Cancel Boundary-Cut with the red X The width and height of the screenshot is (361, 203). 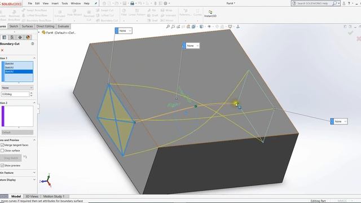(2, 50)
